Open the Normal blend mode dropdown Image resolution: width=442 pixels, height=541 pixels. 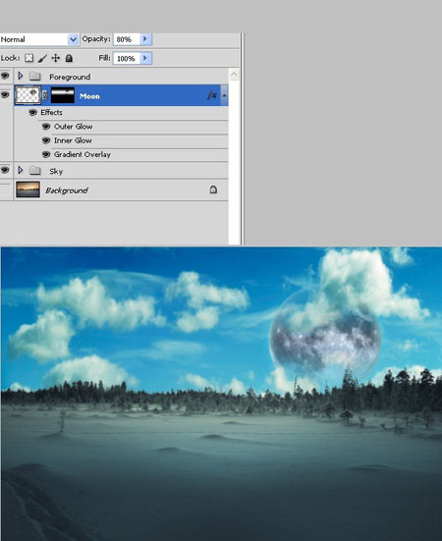(73, 39)
